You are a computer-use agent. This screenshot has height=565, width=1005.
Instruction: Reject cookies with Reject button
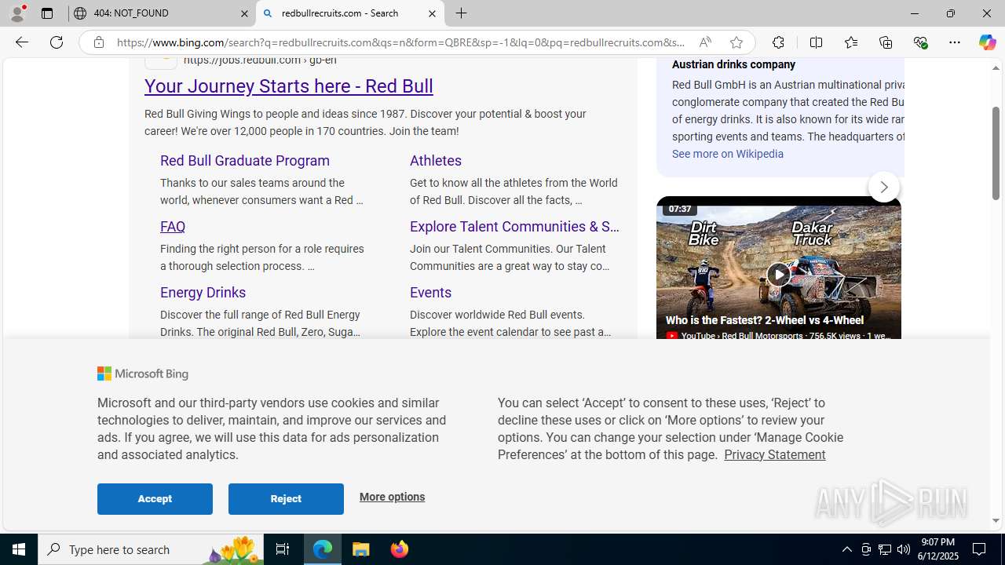click(286, 498)
